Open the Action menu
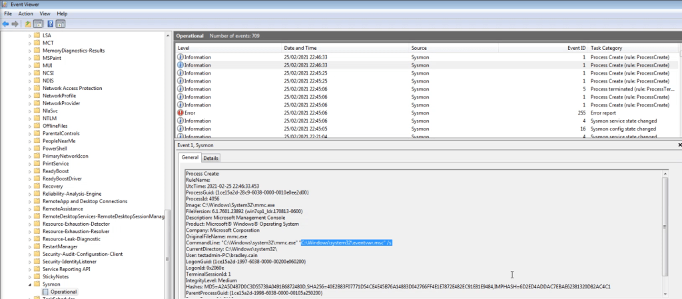The image size is (682, 299). (x=26, y=13)
